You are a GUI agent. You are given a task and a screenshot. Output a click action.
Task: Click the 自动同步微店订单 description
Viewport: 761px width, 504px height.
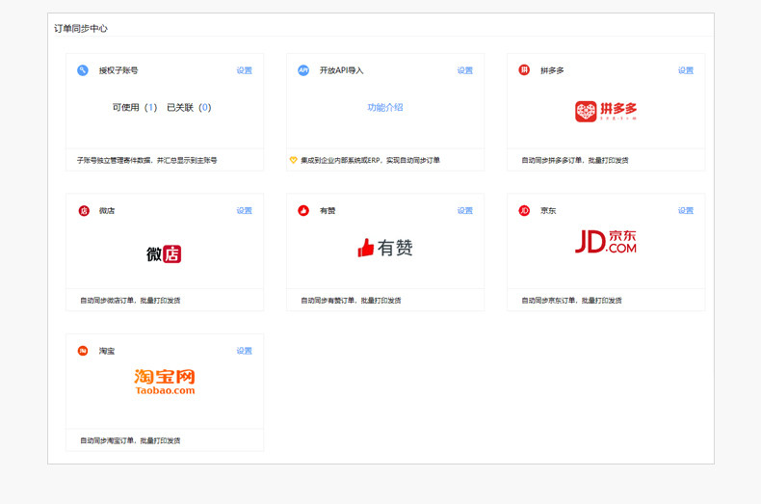[130, 301]
